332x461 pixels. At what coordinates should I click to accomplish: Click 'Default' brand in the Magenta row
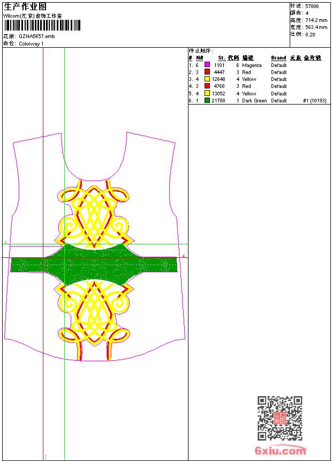click(279, 65)
